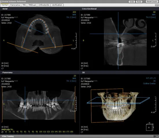Click the open folder icon in Fine Tuning bar
Viewport: 159px width, 138px height.
157,136
